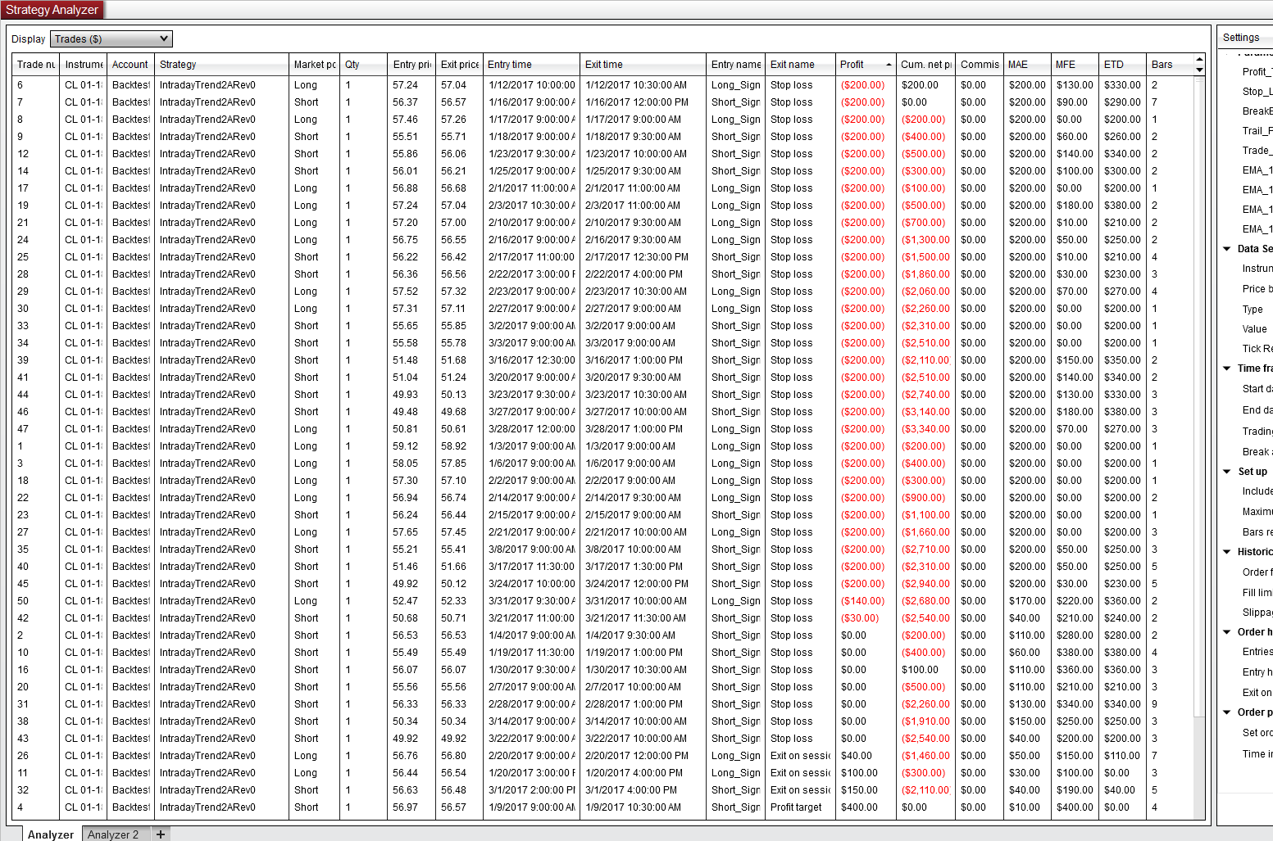
Task: Collapse the Order properties section arrow
Action: (x=1227, y=712)
